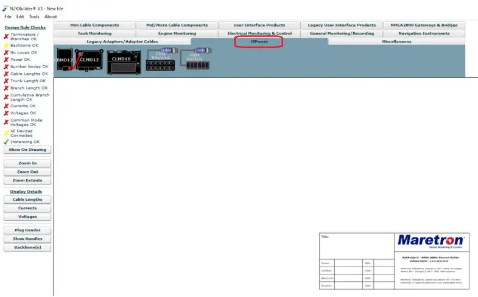Click the Maretron logo in title block
Viewport: 478px width, 297px height.
[x=431, y=241]
